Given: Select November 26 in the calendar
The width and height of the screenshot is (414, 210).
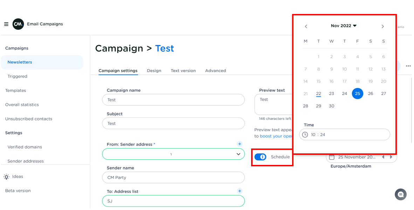Looking at the screenshot, I should pyautogui.click(x=370, y=94).
